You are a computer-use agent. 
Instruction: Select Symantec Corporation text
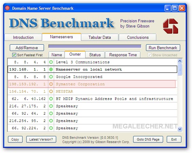pos(80,84)
